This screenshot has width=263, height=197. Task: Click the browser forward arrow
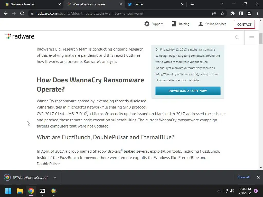pos(14,13)
